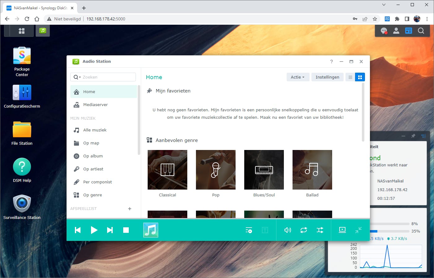
Task: Click the Home content area scrollbar
Action: (363, 112)
